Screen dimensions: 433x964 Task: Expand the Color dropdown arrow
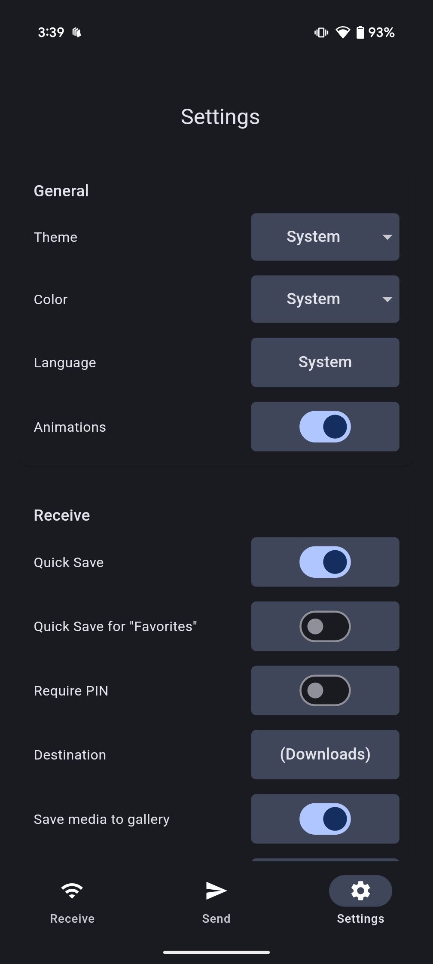[387, 299]
